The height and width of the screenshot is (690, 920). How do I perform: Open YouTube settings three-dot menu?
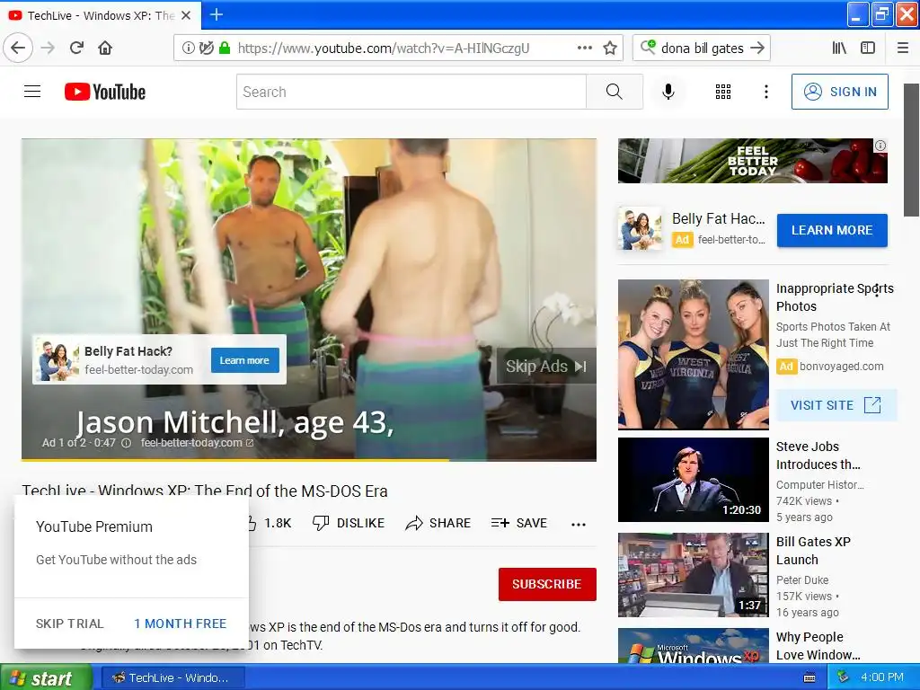[x=765, y=92]
